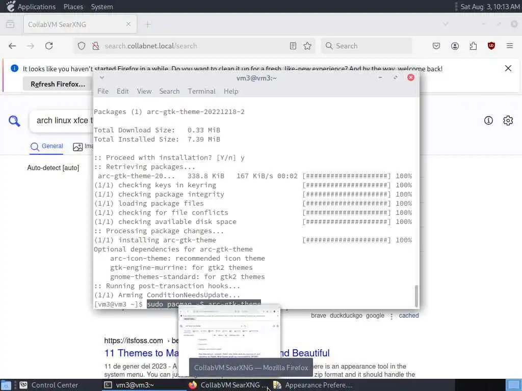This screenshot has width=522, height=391.
Task: Switch to CollabVM SearXNG taskbar button
Action: [228, 385]
